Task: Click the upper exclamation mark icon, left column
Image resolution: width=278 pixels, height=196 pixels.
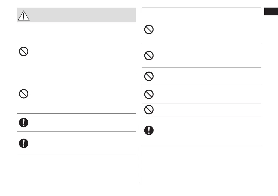Action: point(24,123)
